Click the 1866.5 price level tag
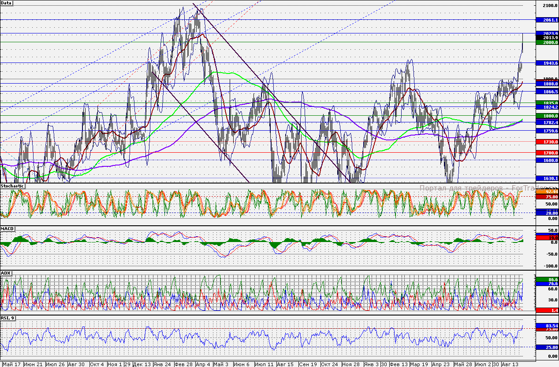The image size is (559, 367). (547, 92)
